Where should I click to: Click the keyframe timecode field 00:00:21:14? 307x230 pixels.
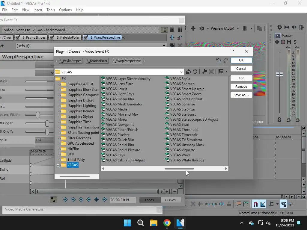point(123,200)
